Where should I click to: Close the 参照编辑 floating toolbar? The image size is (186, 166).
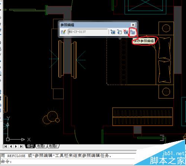[x=133, y=25]
